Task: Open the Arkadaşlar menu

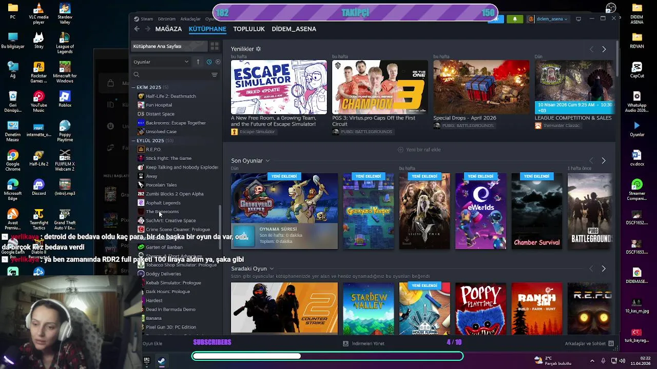Action: click(190, 19)
